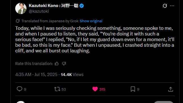Rate translation with thumbs down

(x=64, y=64)
